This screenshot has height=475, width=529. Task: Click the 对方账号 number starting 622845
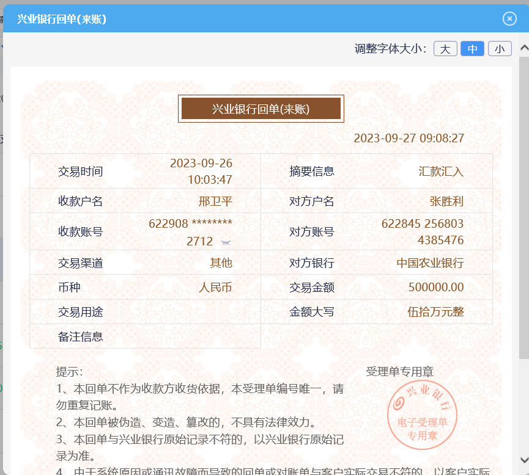pos(422,231)
